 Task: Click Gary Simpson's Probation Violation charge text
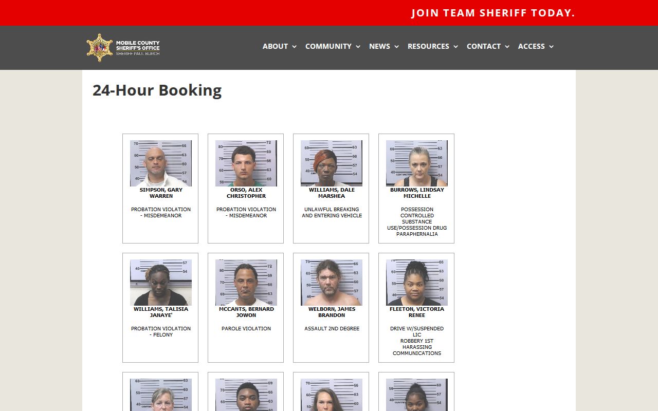coord(161,213)
